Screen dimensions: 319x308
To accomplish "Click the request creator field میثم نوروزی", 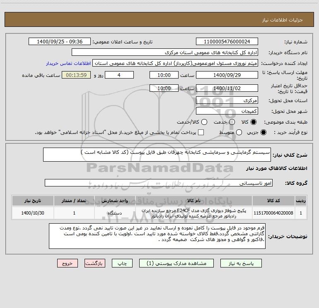I will (x=175, y=63).
